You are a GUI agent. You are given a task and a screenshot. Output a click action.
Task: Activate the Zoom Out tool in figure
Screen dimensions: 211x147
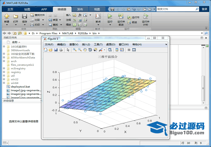(x=80, y=50)
